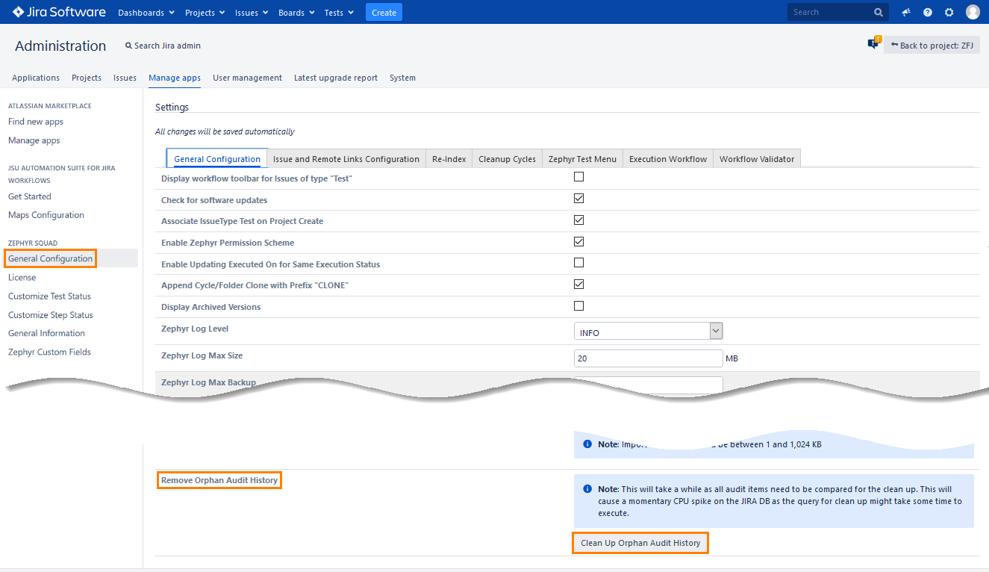Open License in sidebar
The width and height of the screenshot is (989, 572).
click(22, 277)
